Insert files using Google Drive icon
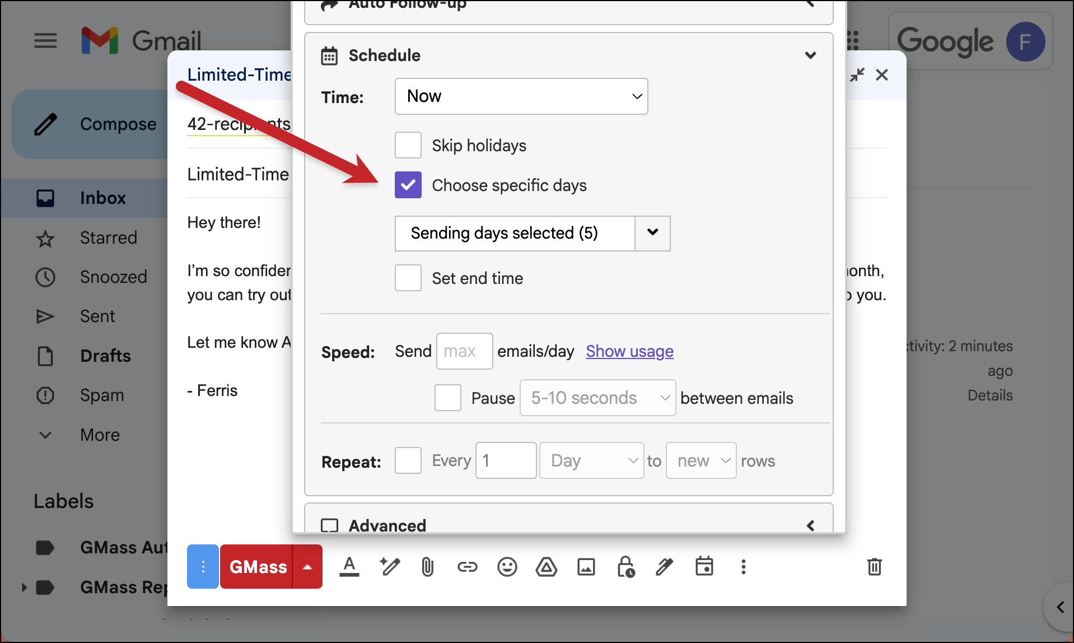 [546, 567]
